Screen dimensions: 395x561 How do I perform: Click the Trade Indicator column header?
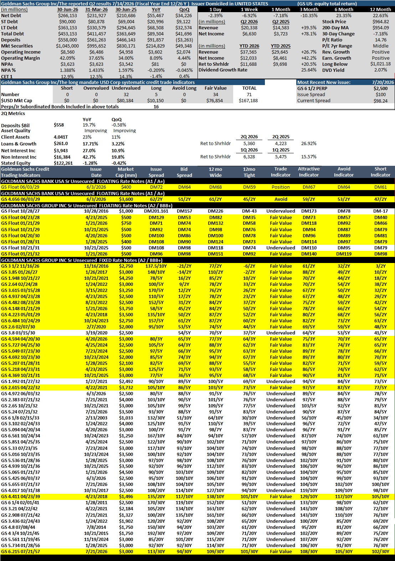pyautogui.click(x=281, y=172)
